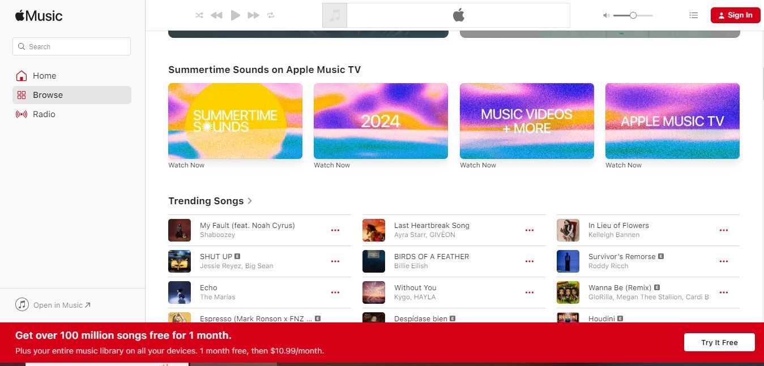This screenshot has width=764, height=366.
Task: Toggle repeat mode
Action: (x=271, y=15)
